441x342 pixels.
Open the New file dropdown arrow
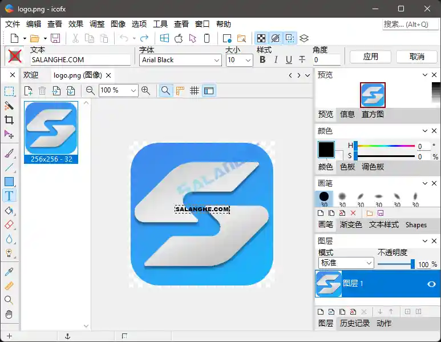pyautogui.click(x=25, y=38)
